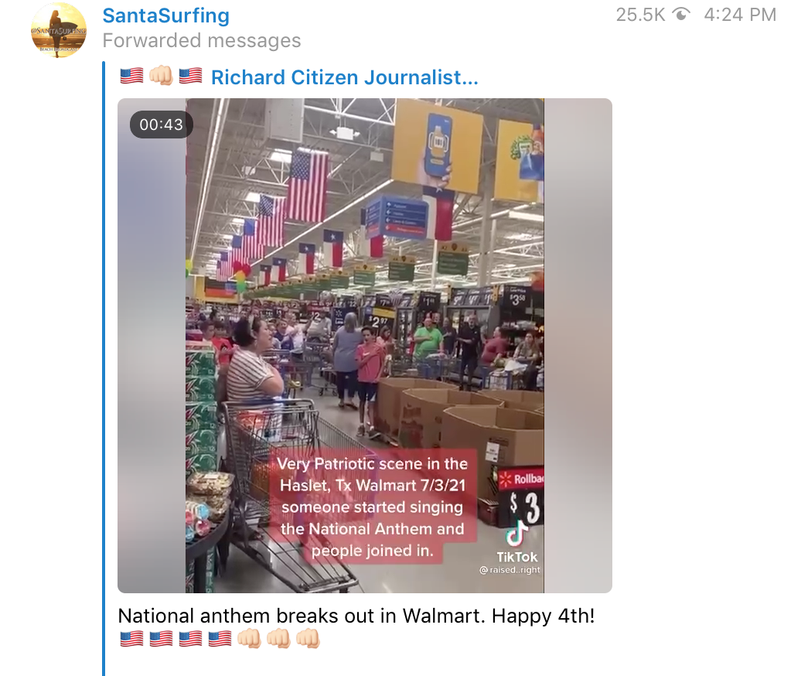Open Richard Citizen Journalist forwarded source
The height and width of the screenshot is (676, 801).
[x=345, y=77]
